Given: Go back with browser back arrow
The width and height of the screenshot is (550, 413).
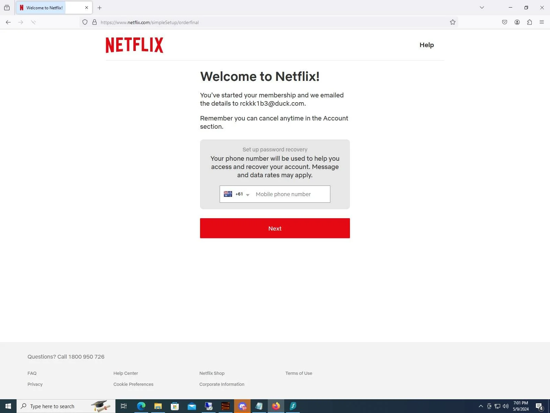Looking at the screenshot, I should click(x=8, y=22).
